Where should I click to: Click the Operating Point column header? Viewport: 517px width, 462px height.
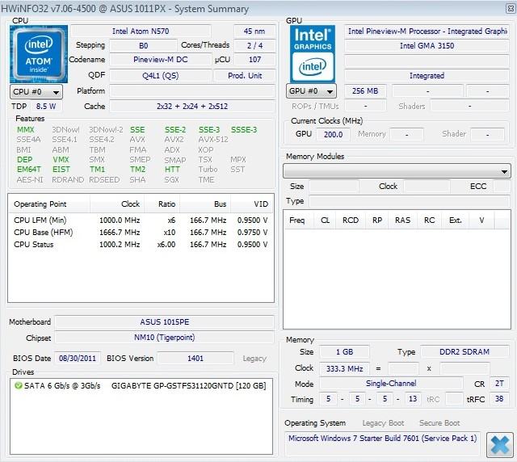pos(48,204)
